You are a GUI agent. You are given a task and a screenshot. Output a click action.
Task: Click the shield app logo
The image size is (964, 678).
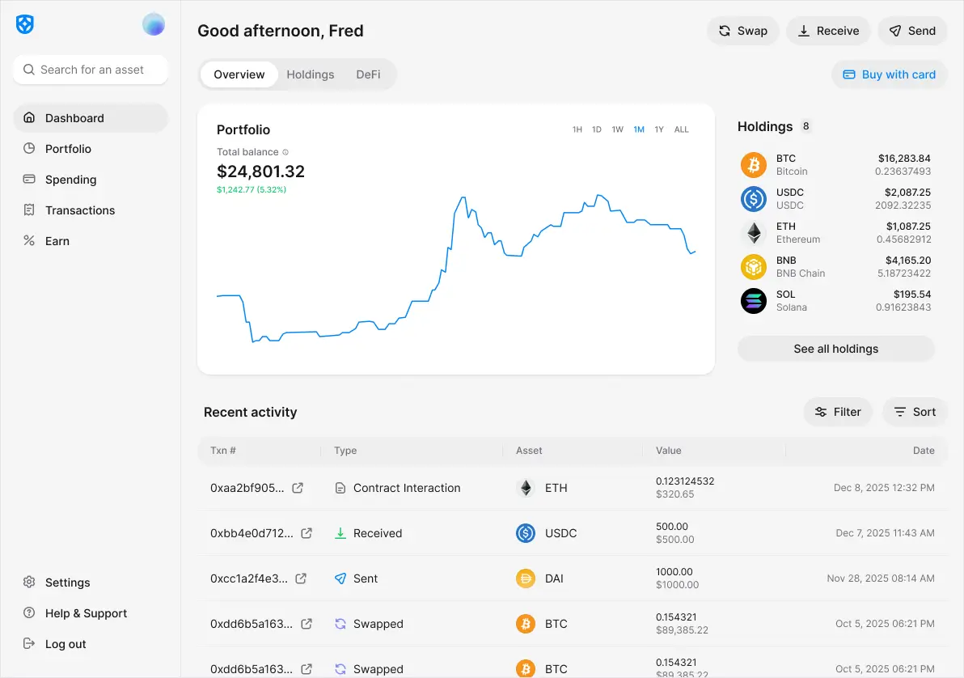24,24
